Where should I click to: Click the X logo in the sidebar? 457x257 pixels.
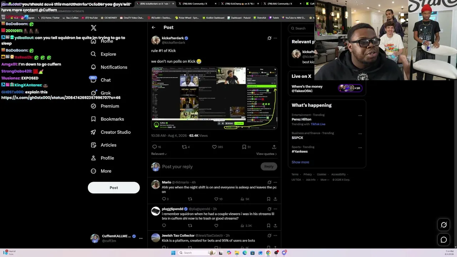coord(94,28)
